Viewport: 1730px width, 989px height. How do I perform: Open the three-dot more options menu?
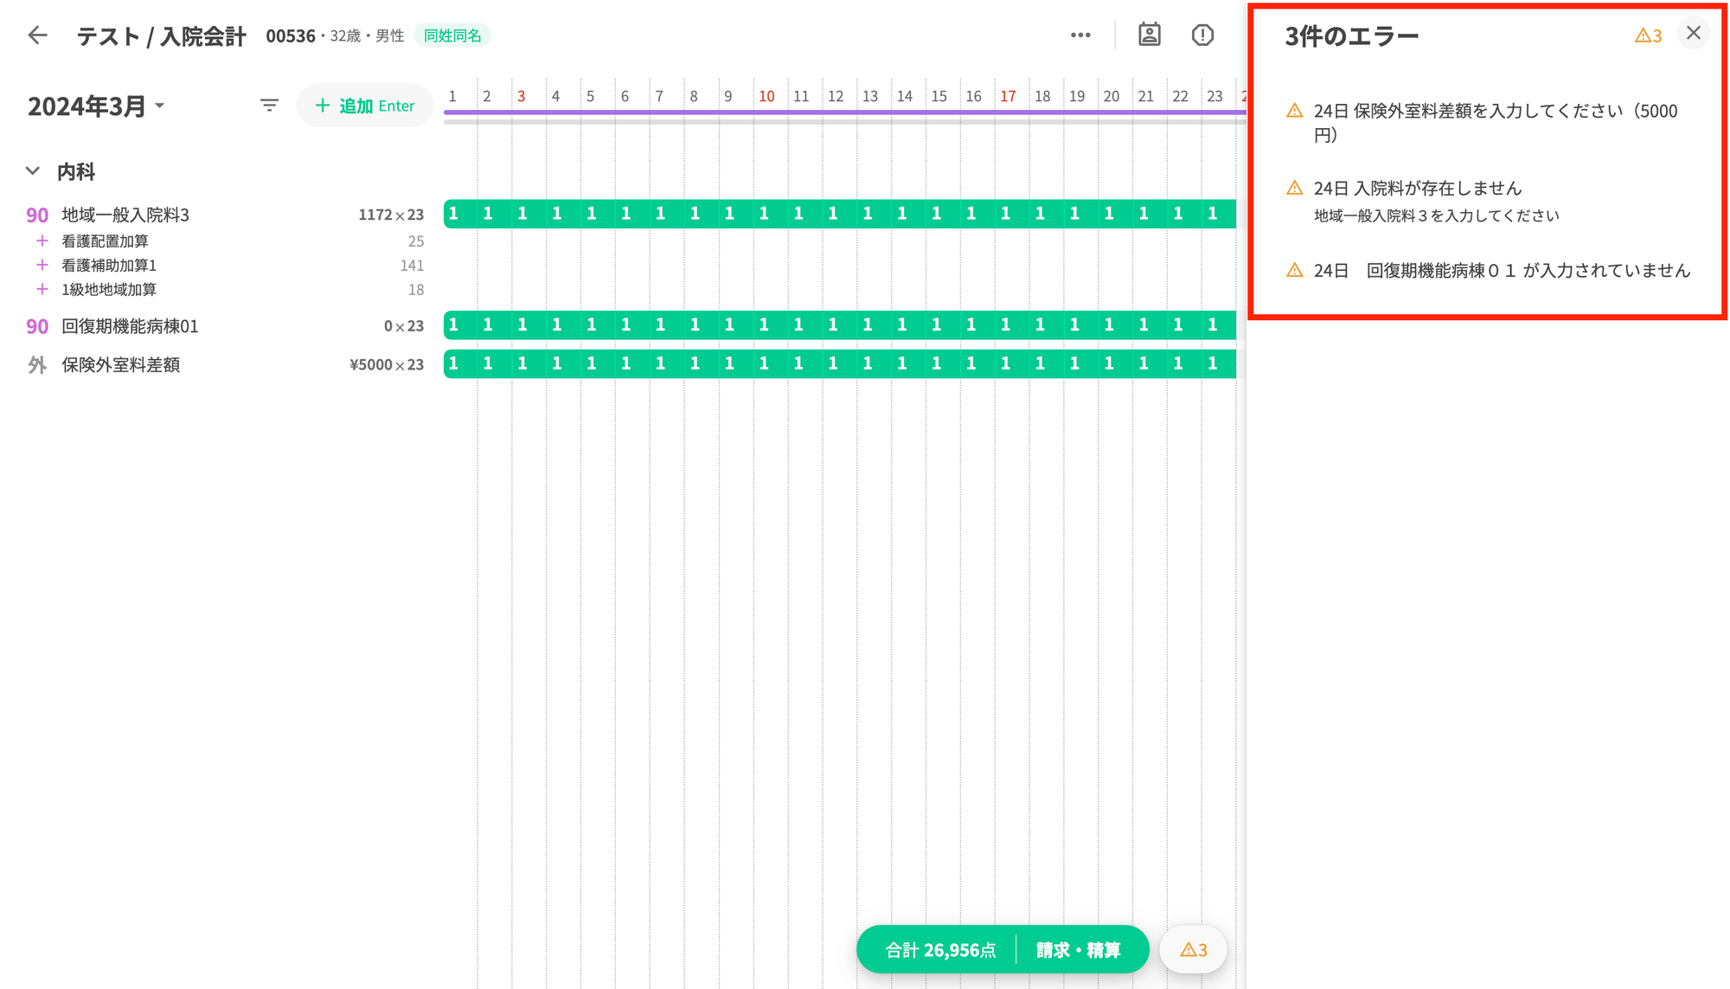coord(1080,35)
